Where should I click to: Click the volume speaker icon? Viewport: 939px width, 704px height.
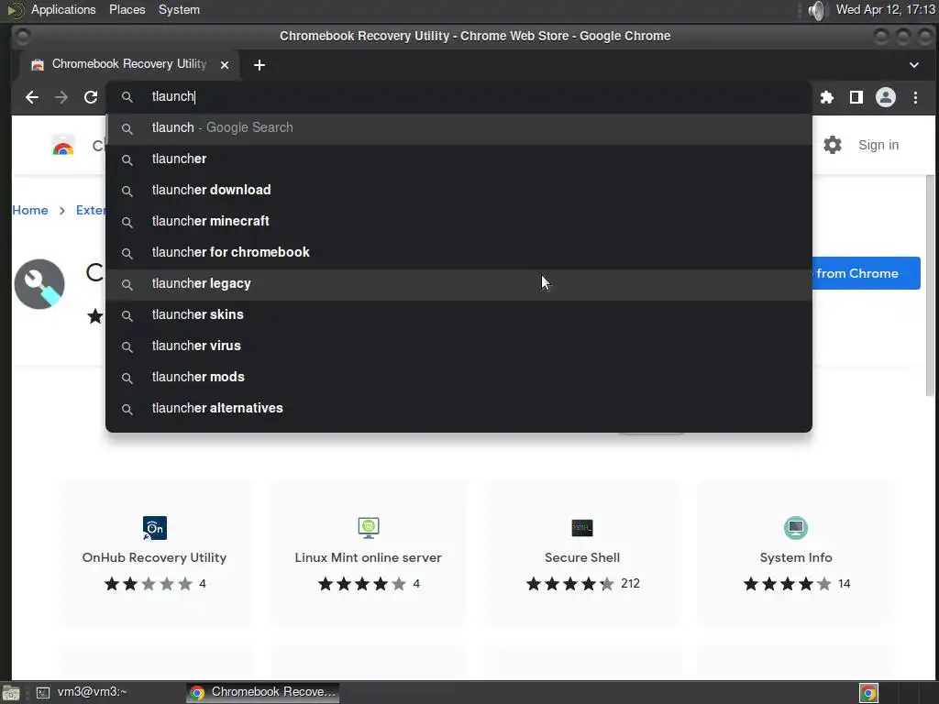pyautogui.click(x=816, y=10)
